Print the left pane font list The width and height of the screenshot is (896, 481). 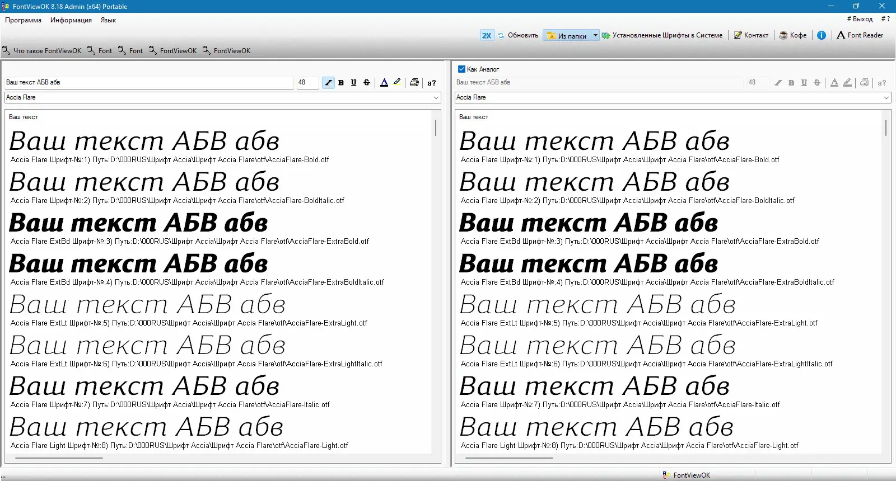click(414, 83)
